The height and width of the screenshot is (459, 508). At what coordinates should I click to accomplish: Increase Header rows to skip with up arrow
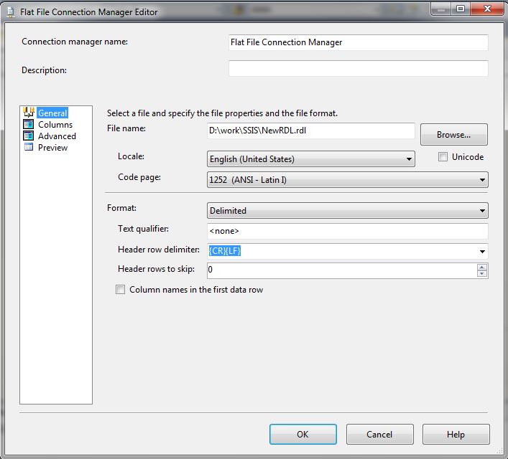[481, 268]
